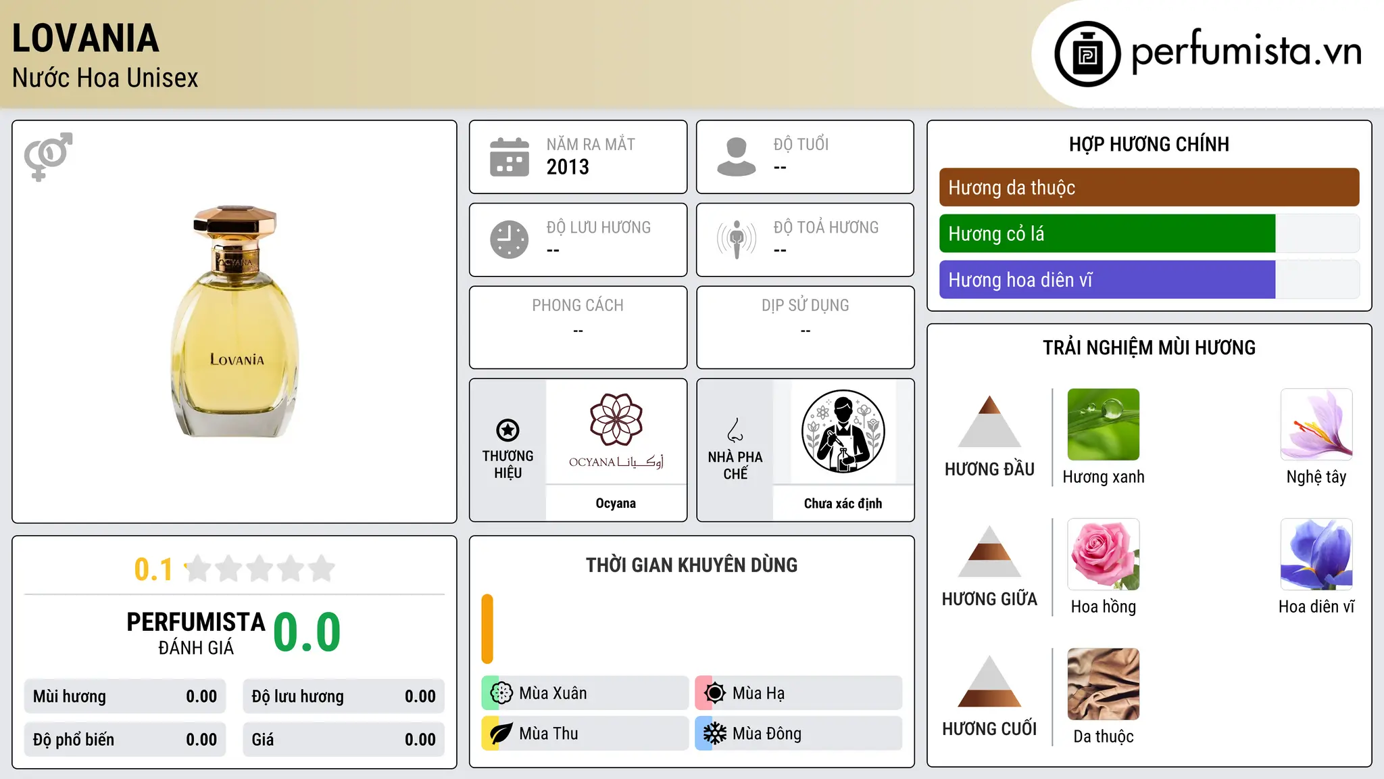The height and width of the screenshot is (779, 1384).
Task: Click the Hoa diên vĩ note caption
Action: click(x=1316, y=607)
